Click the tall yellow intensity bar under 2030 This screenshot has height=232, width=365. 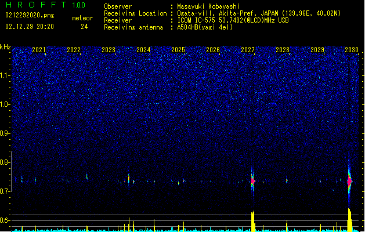pos(350,220)
